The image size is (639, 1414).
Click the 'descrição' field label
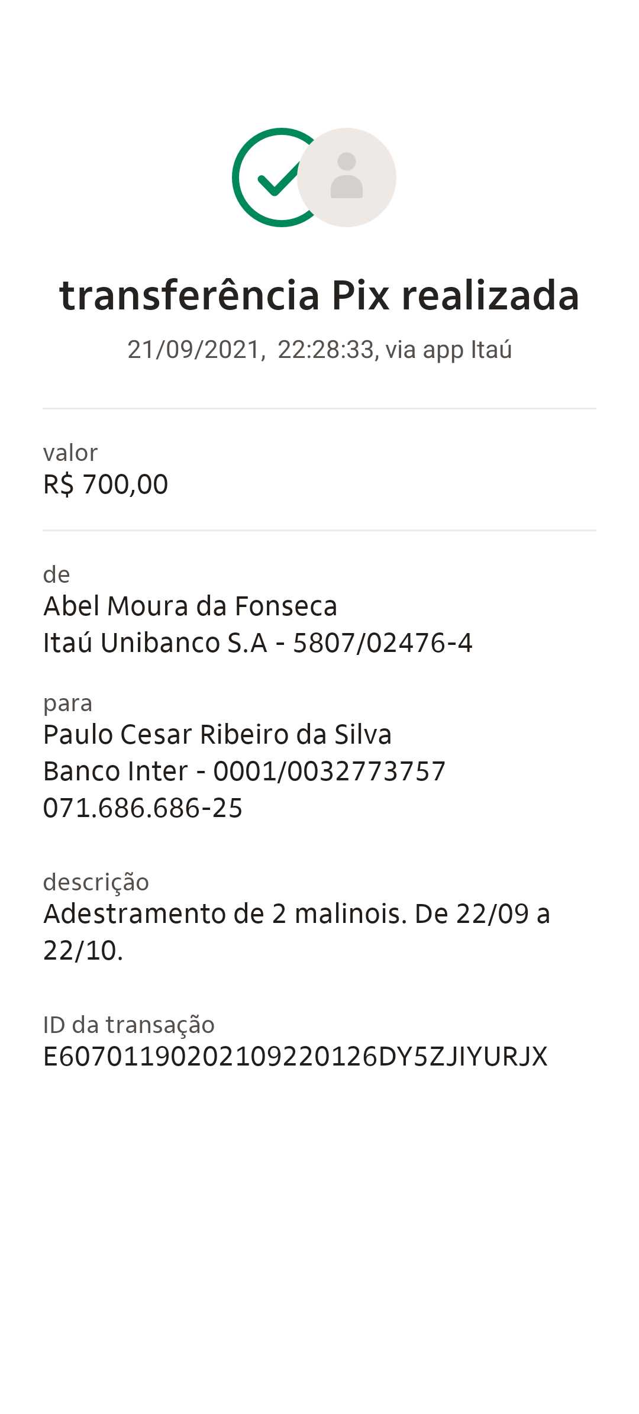(96, 882)
